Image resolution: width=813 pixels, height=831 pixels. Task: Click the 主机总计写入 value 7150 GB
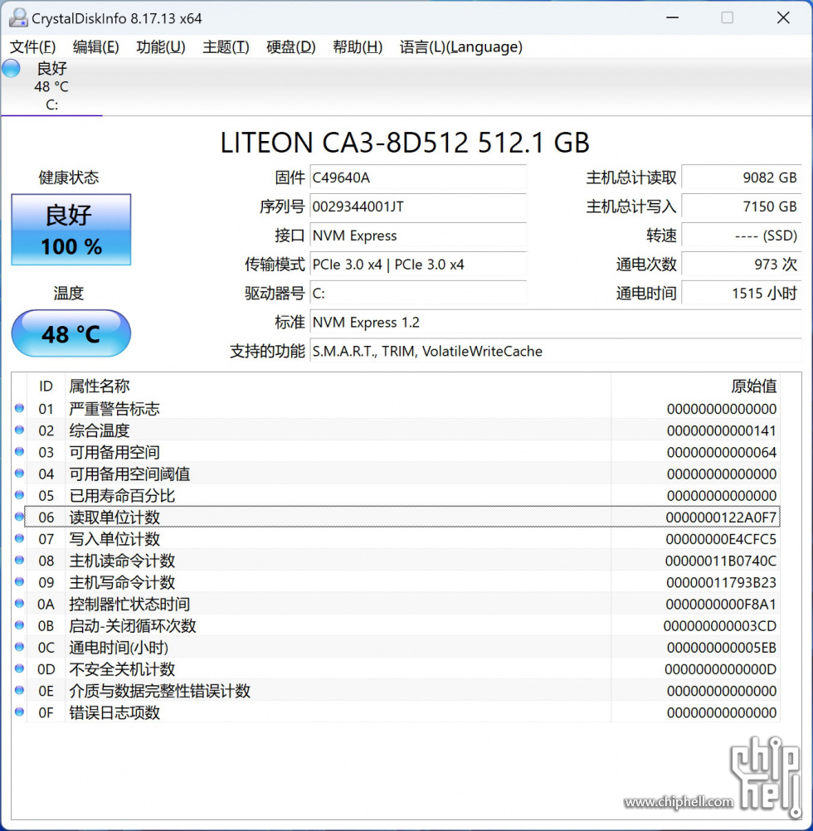[x=742, y=207]
